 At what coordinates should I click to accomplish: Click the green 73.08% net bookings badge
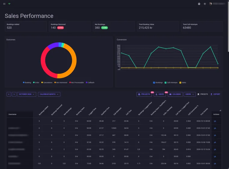[x=104, y=28]
